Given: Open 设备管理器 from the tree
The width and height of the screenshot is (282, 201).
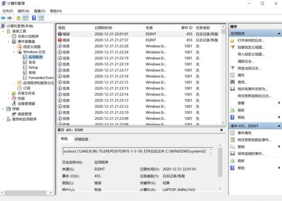Looking at the screenshot, I should [26, 104].
